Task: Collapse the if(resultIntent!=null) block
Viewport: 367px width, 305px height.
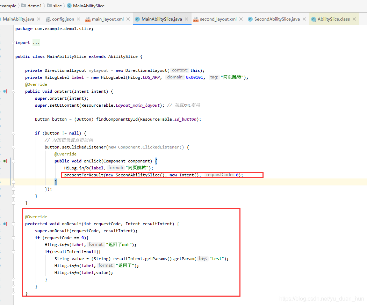Action: (13, 252)
